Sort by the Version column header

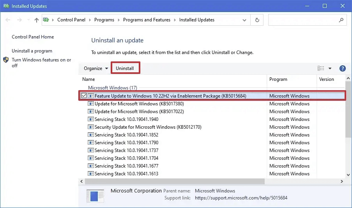[x=326, y=79]
